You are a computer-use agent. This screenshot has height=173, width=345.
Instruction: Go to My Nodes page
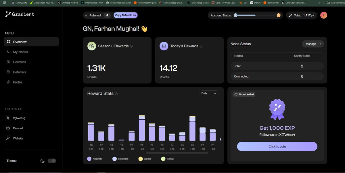click(20, 52)
